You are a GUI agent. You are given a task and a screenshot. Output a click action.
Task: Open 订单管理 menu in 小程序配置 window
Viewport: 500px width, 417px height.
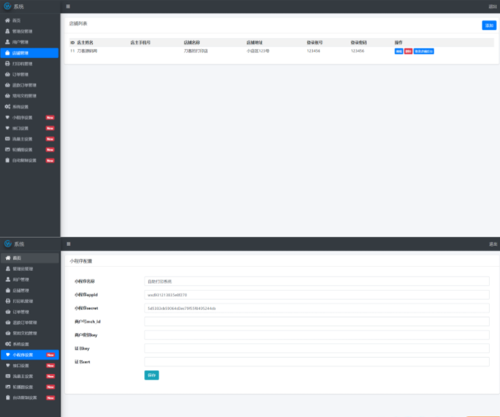pos(30,312)
